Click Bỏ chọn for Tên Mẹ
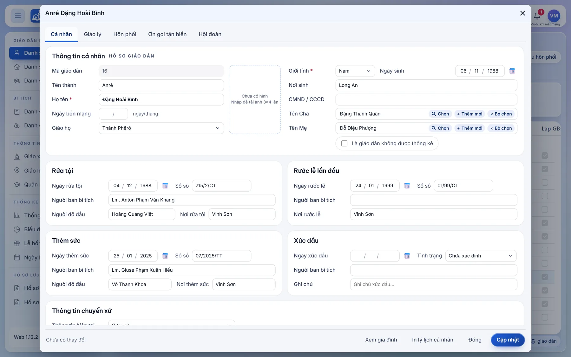The image size is (571, 357). (501, 128)
